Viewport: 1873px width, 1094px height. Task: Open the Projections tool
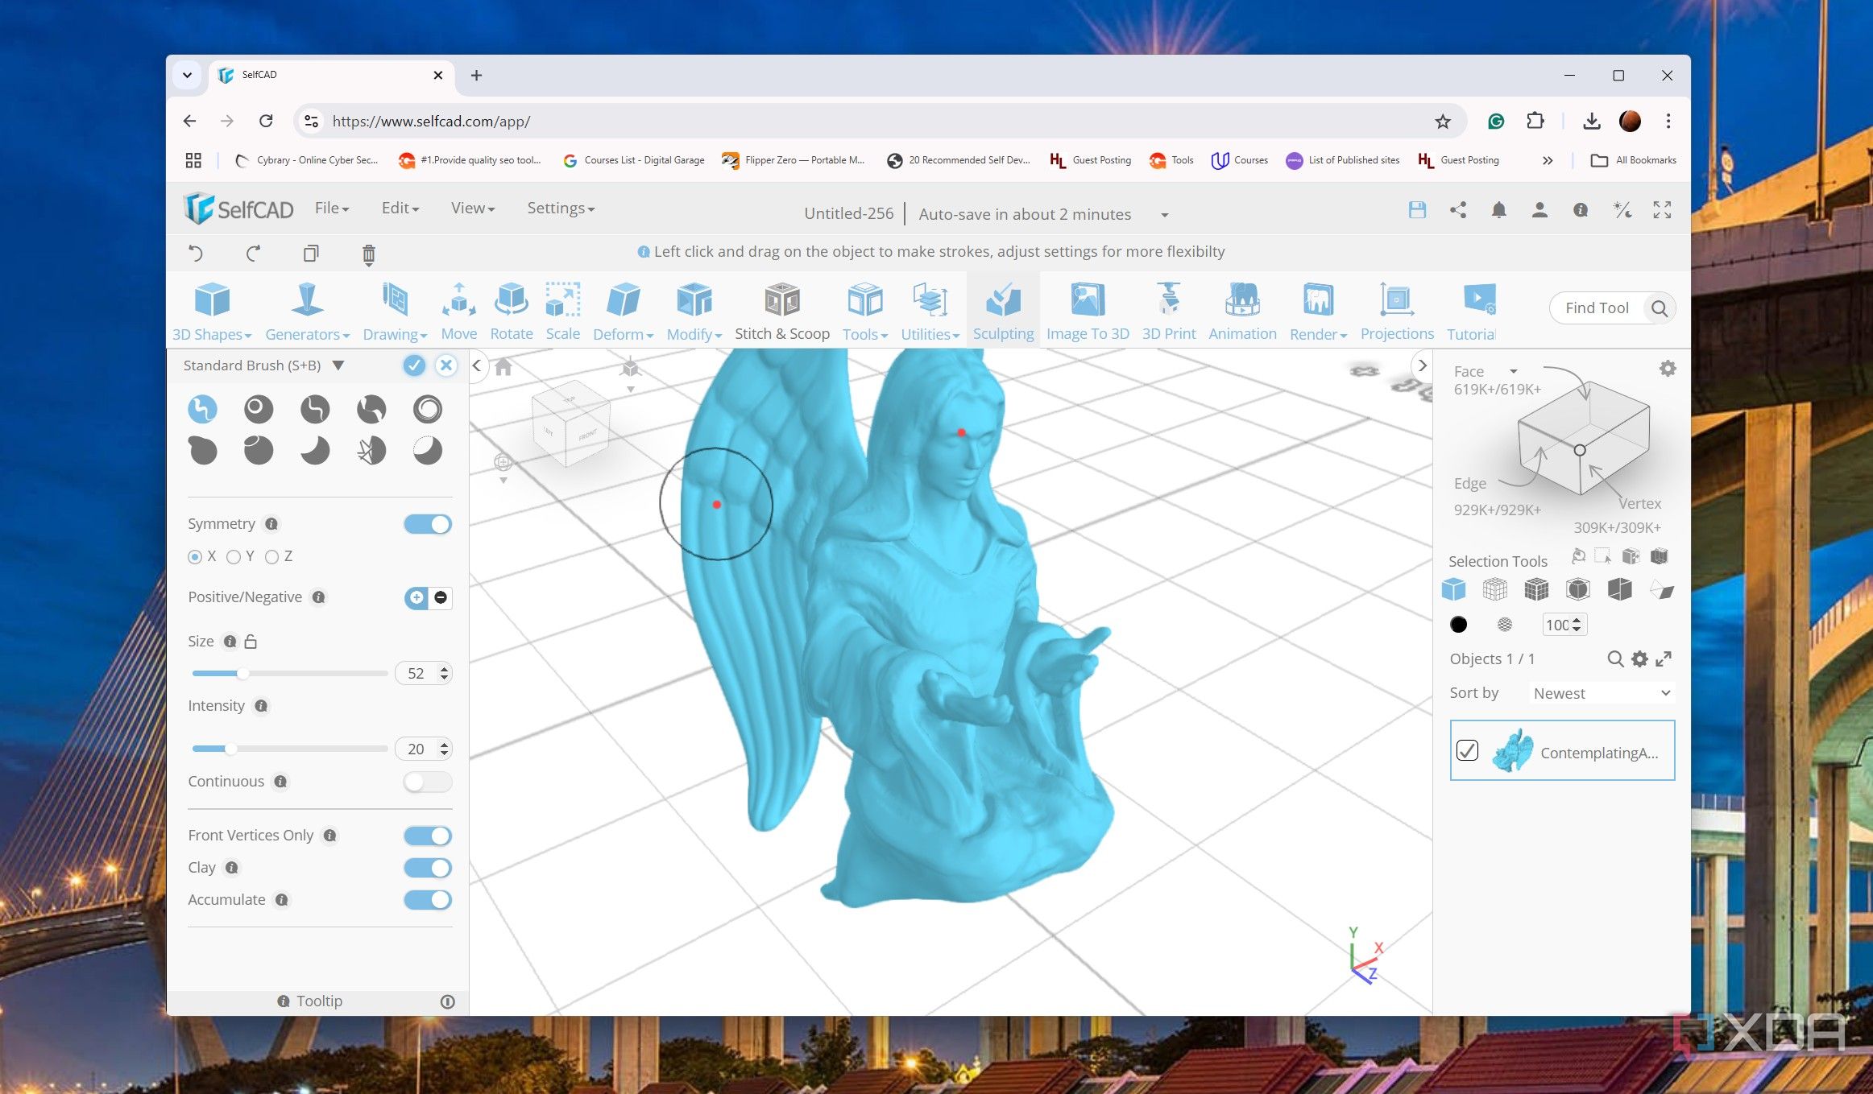[x=1397, y=312]
